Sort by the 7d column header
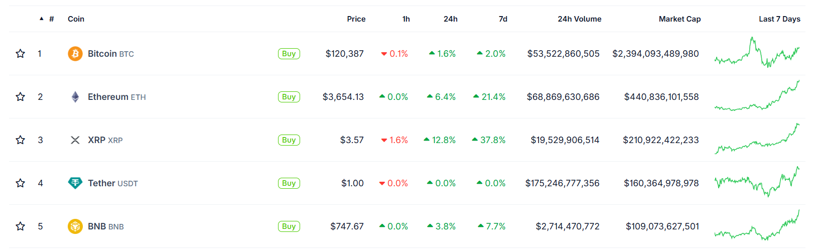Image resolution: width=818 pixels, height=249 pixels. click(503, 19)
